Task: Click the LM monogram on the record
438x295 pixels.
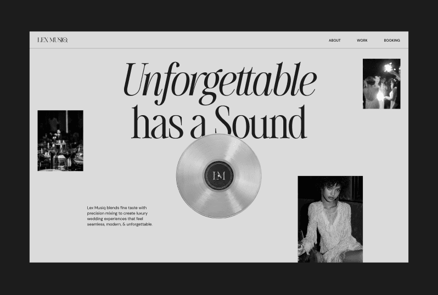Action: (x=219, y=175)
